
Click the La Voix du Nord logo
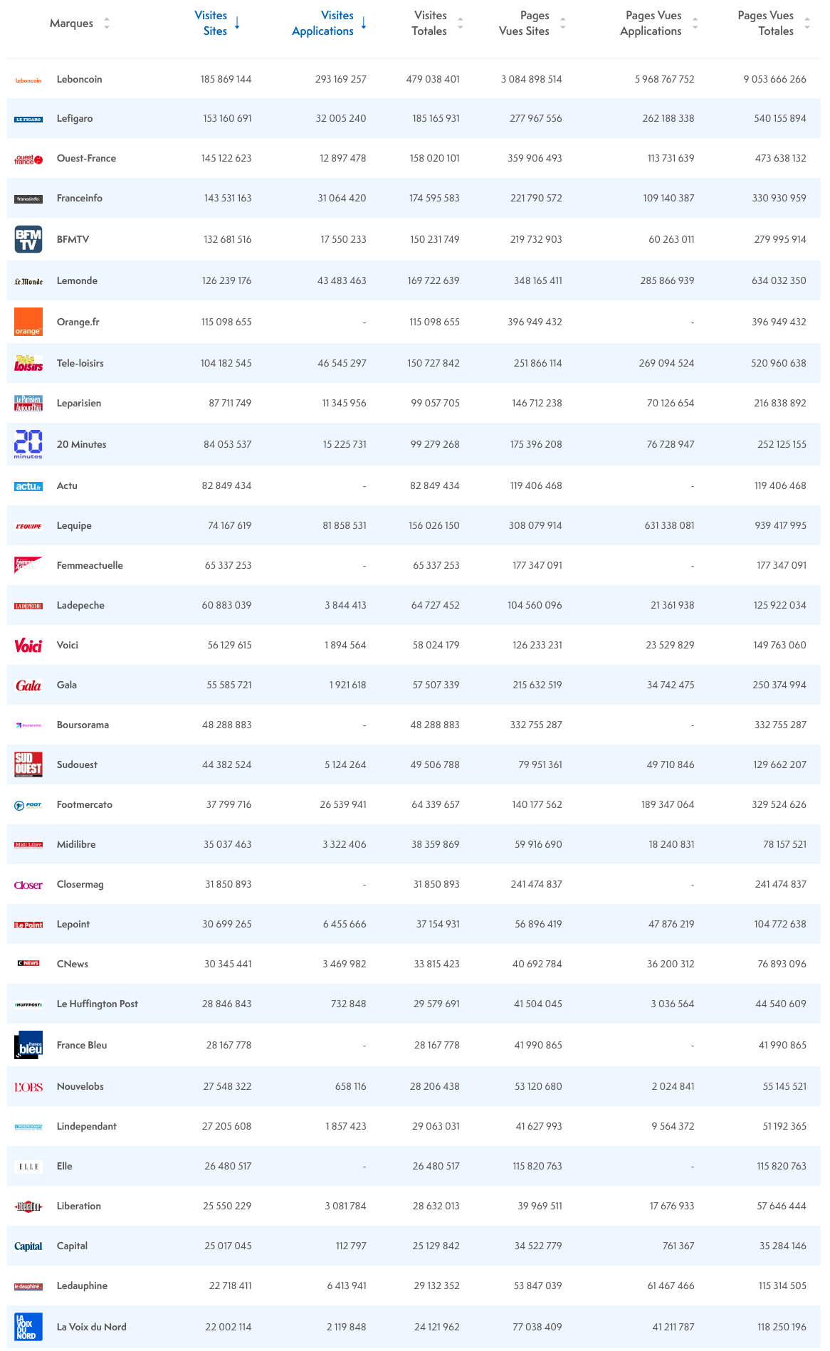coord(28,1327)
